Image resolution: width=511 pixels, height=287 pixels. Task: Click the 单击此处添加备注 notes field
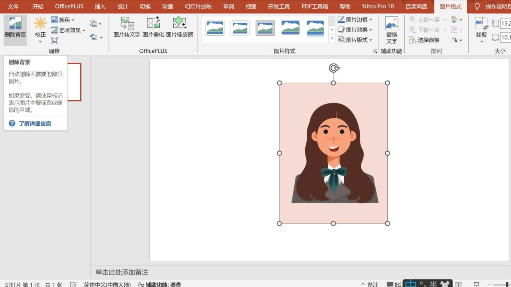122,272
